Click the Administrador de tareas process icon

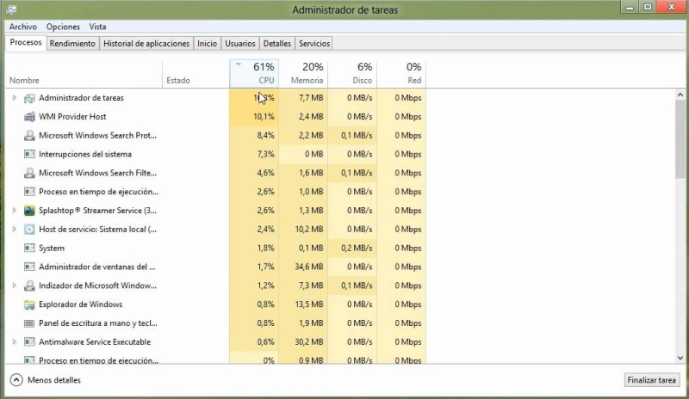point(29,98)
